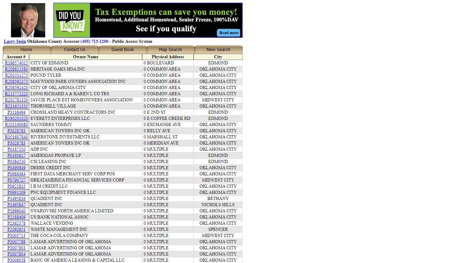Select owner HERITAGE OAKS HOA INC

(58, 69)
